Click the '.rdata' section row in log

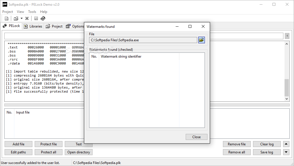[x=46, y=63]
